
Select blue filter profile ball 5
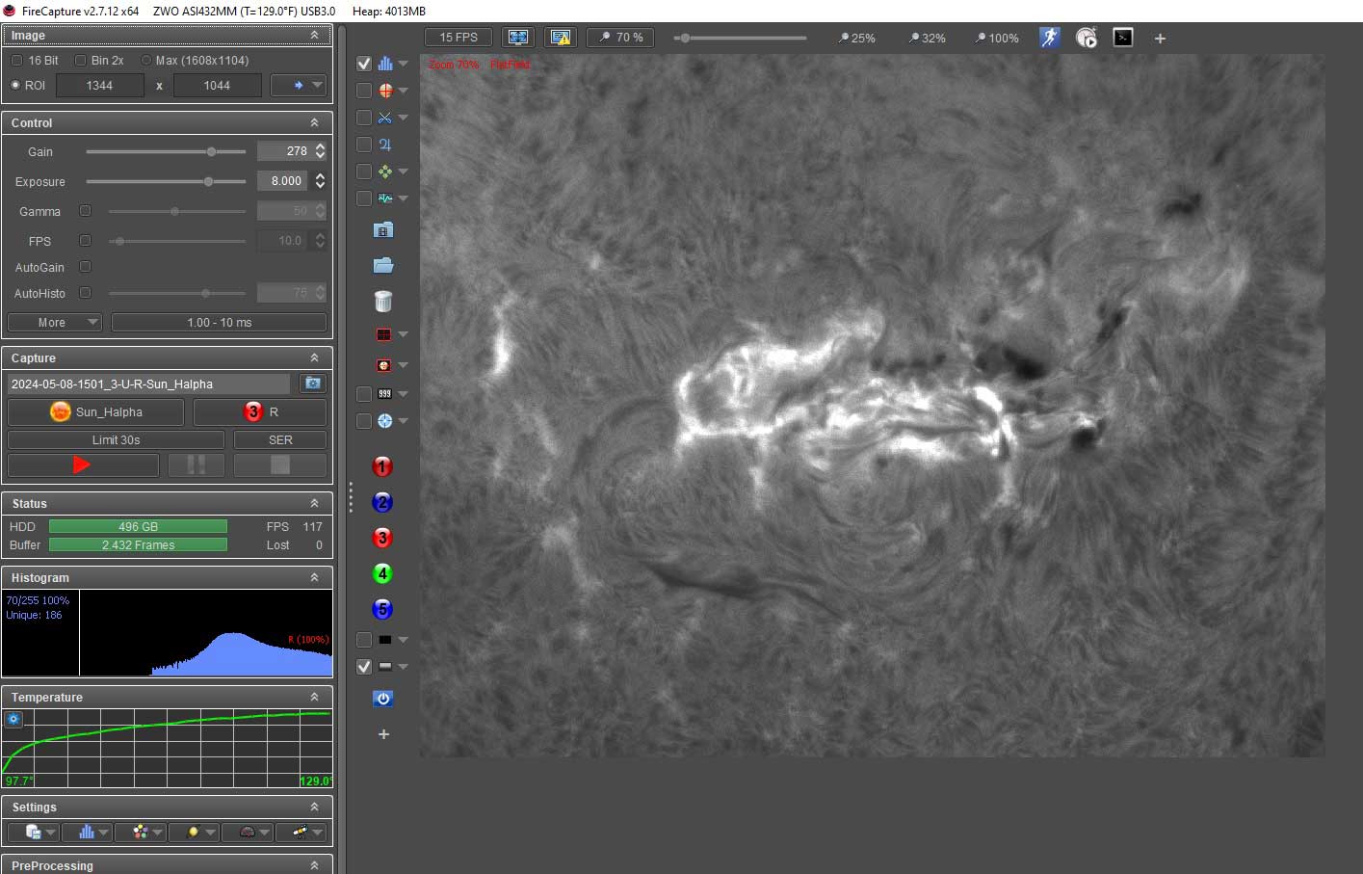(382, 610)
